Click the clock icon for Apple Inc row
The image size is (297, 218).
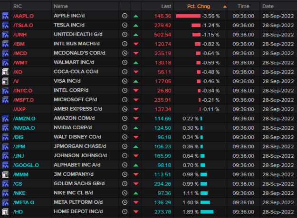(125, 16)
